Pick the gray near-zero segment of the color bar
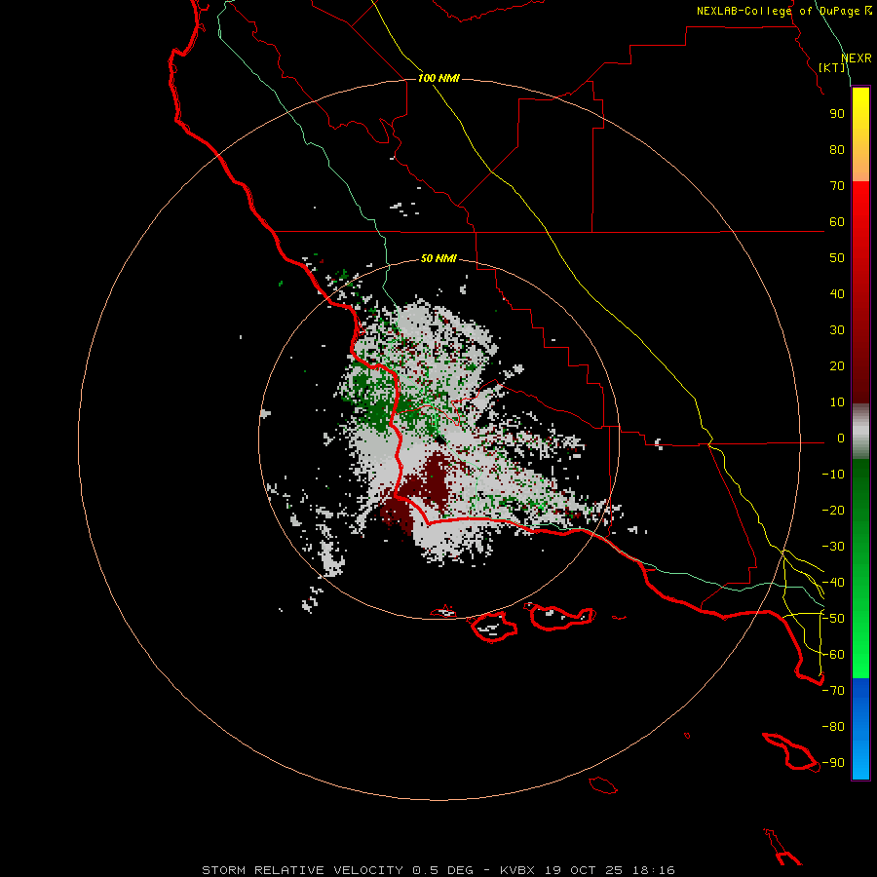 (860, 432)
